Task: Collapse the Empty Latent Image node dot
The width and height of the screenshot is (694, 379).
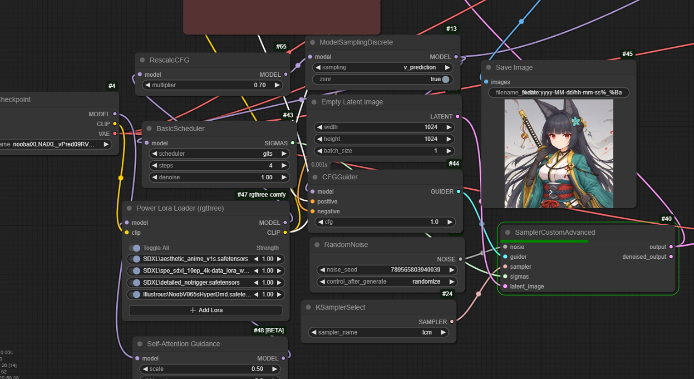Action: click(314, 102)
